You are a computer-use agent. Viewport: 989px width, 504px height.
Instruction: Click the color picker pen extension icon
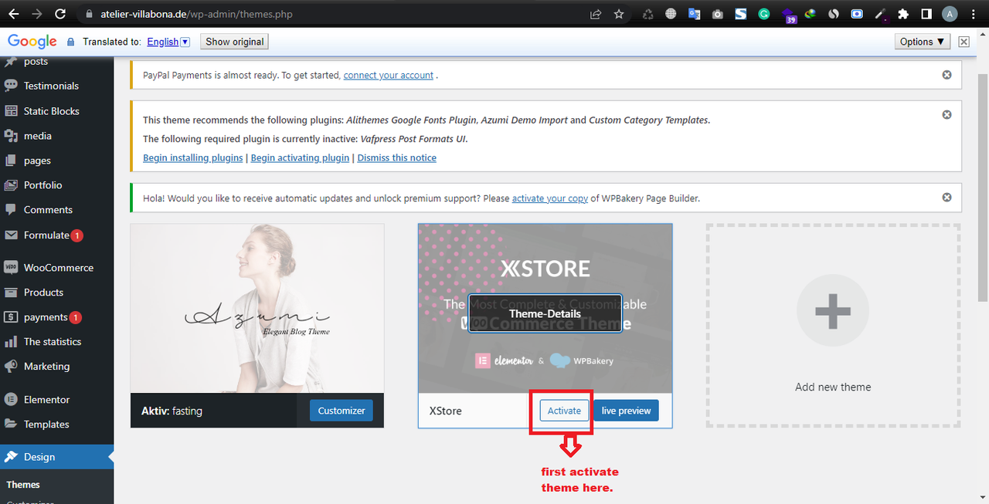[880, 14]
